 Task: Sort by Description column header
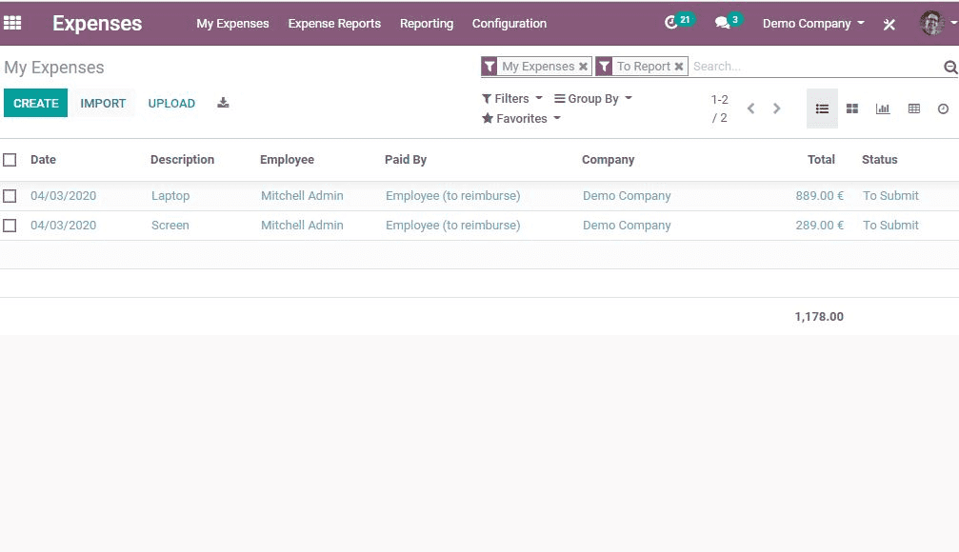(182, 160)
